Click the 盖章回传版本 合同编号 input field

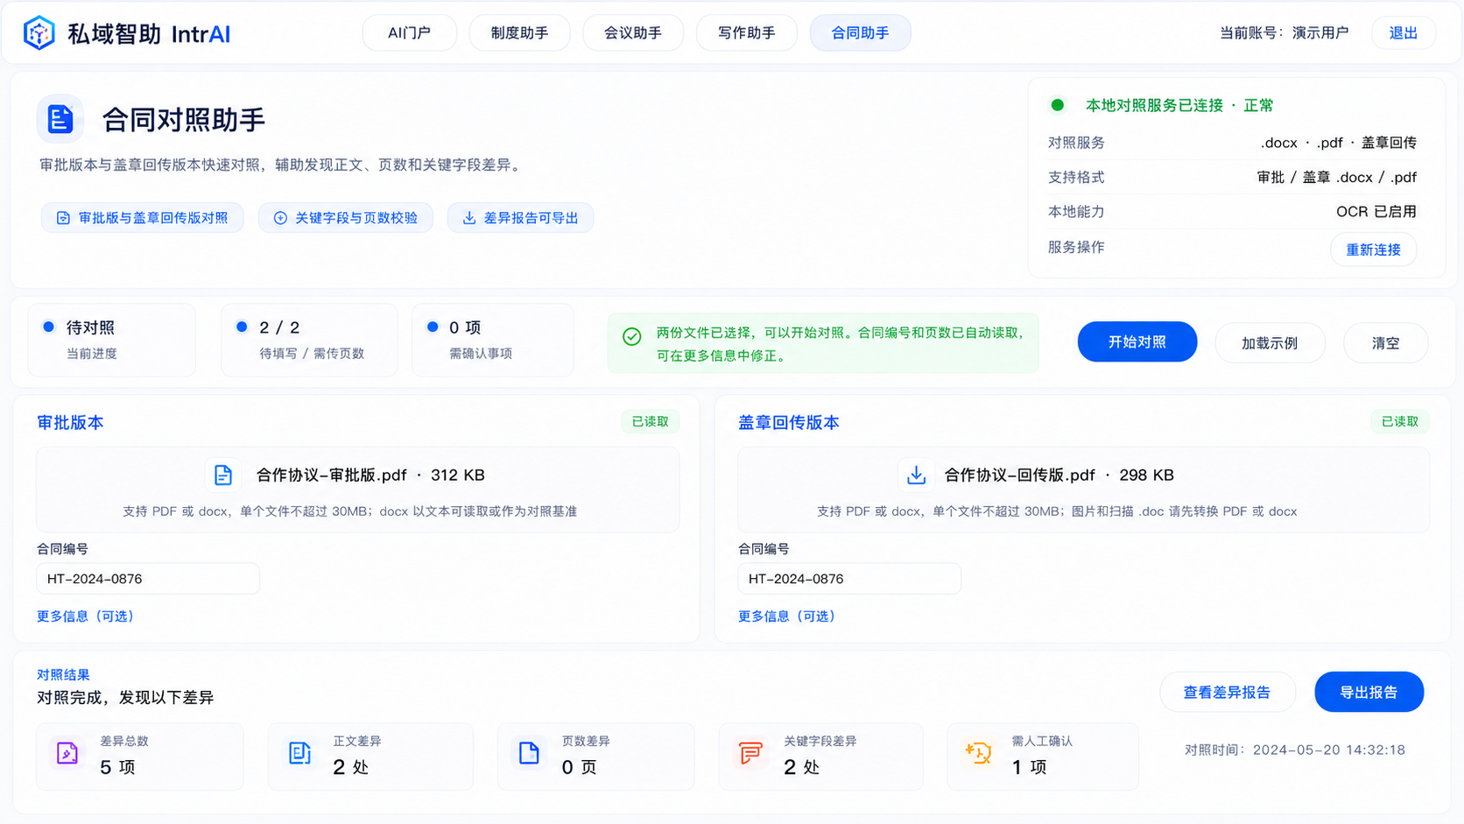(849, 579)
